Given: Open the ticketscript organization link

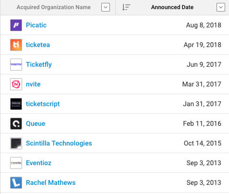Looking at the screenshot, I should click(43, 104).
